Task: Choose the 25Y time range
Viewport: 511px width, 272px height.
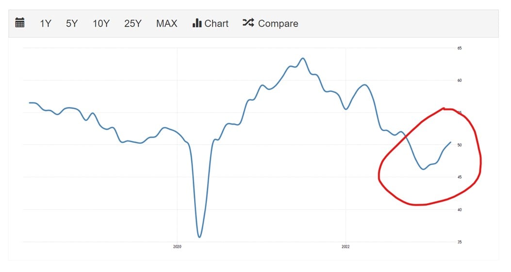Action: pos(132,23)
